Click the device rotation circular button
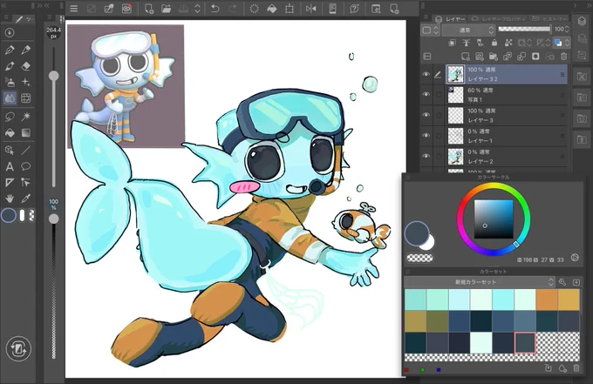 click(18, 348)
